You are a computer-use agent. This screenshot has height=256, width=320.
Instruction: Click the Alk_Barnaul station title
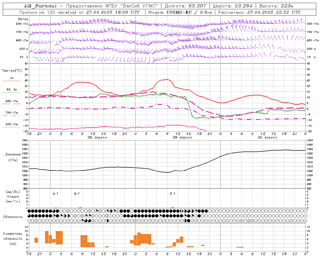pos(40,6)
